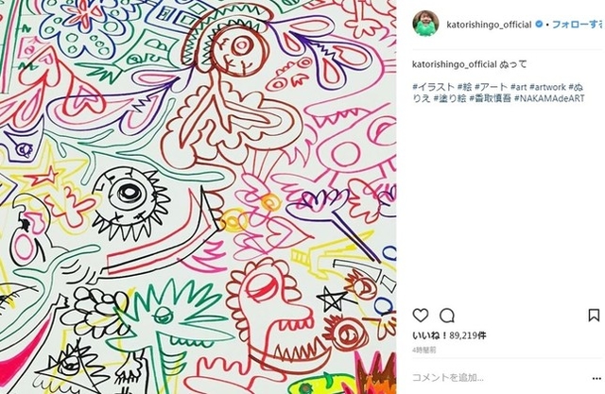Open the #アート hashtag
Viewport: 605px width, 394px height.
491,87
